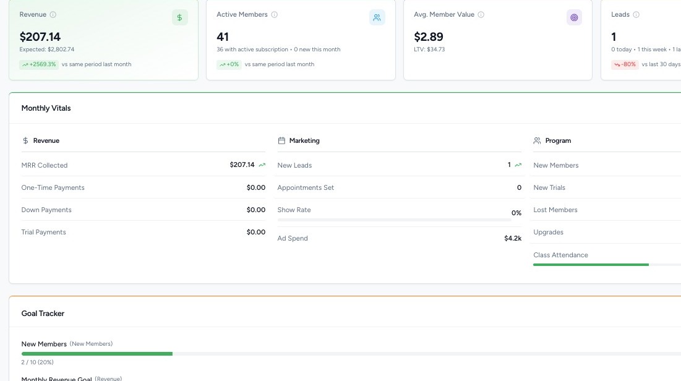
Task: Click the Monthly Revenue Goal label
Action: [x=56, y=379]
